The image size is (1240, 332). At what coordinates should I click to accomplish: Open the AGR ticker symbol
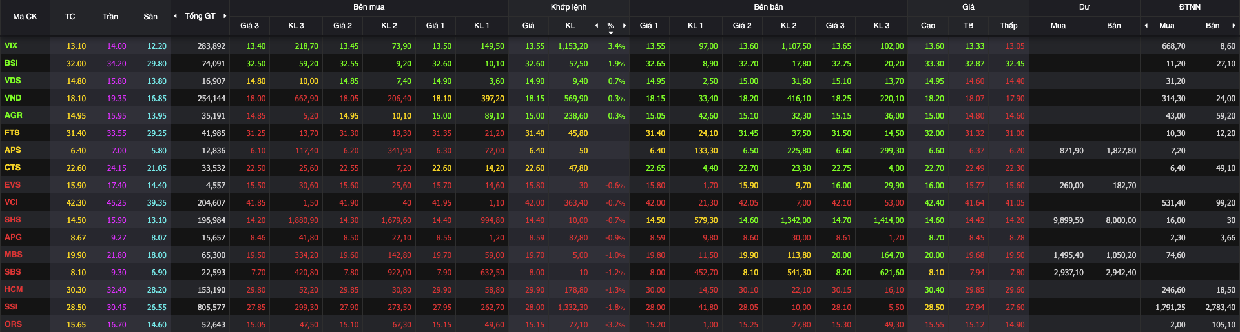tap(13, 115)
